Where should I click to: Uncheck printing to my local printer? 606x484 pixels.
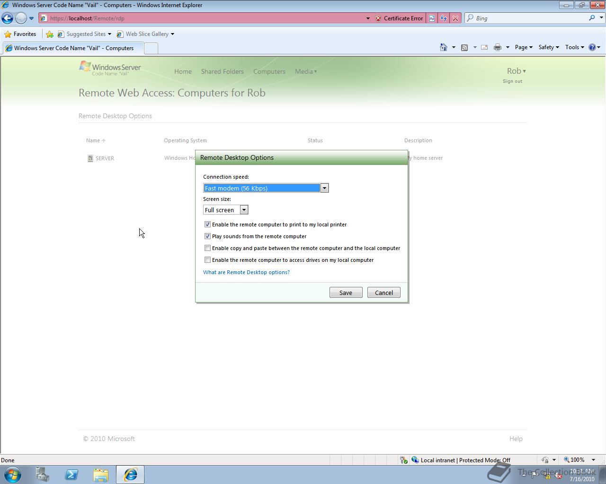point(207,224)
